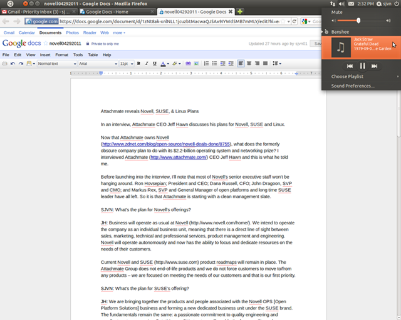
Task: Click the Web clipboard icon
Action: click(29, 64)
